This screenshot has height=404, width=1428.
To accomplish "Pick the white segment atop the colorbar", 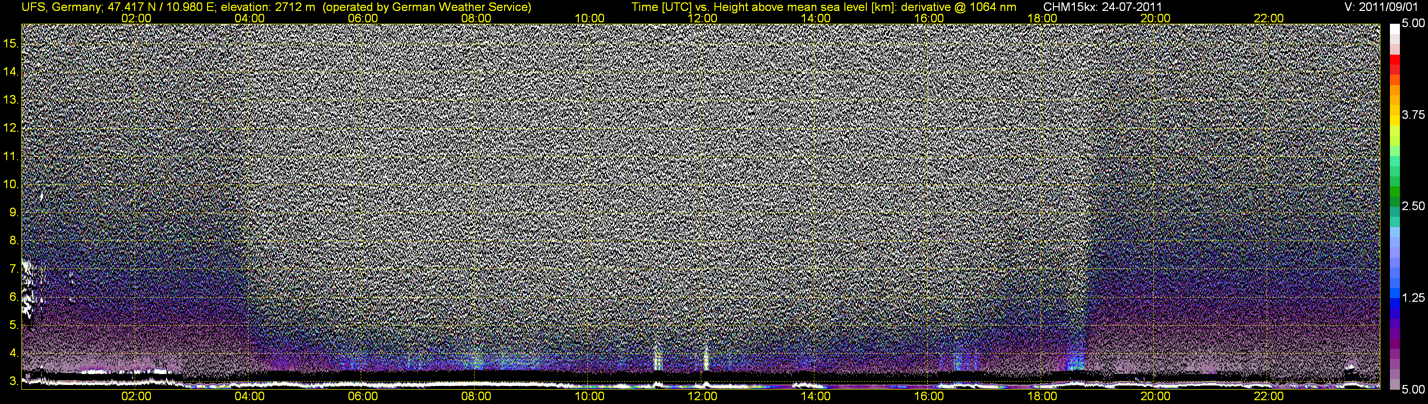I will pyautogui.click(x=1394, y=29).
